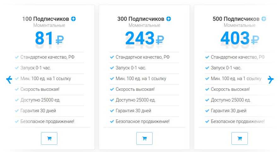The image size is (280, 152).
Task: Click the Моментальные subtitle under 100 Подписчиков
Action: coord(49,25)
